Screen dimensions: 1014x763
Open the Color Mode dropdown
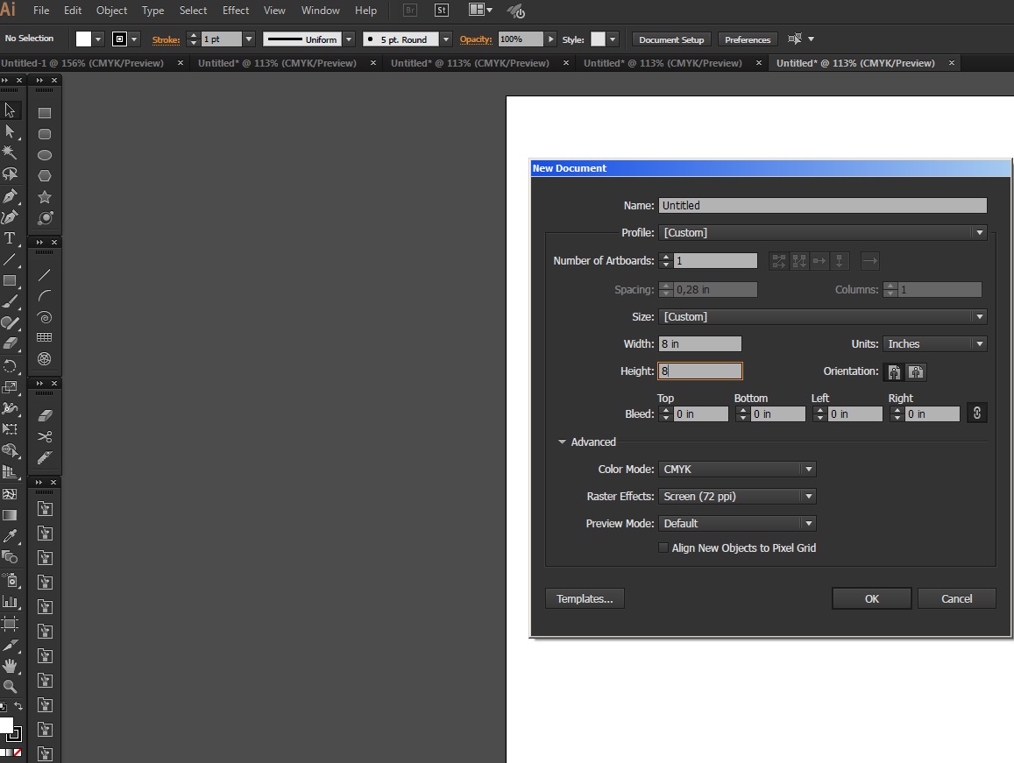(x=738, y=470)
